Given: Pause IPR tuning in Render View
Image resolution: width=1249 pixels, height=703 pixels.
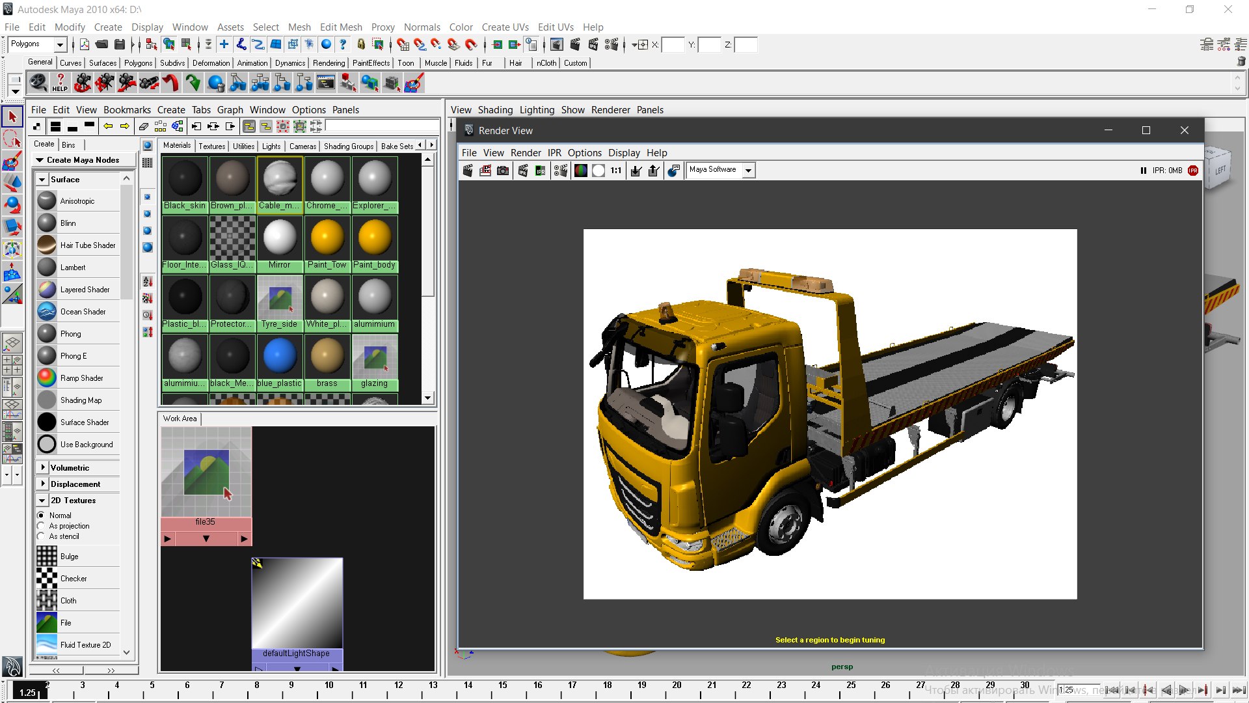Looking at the screenshot, I should coord(1143,171).
